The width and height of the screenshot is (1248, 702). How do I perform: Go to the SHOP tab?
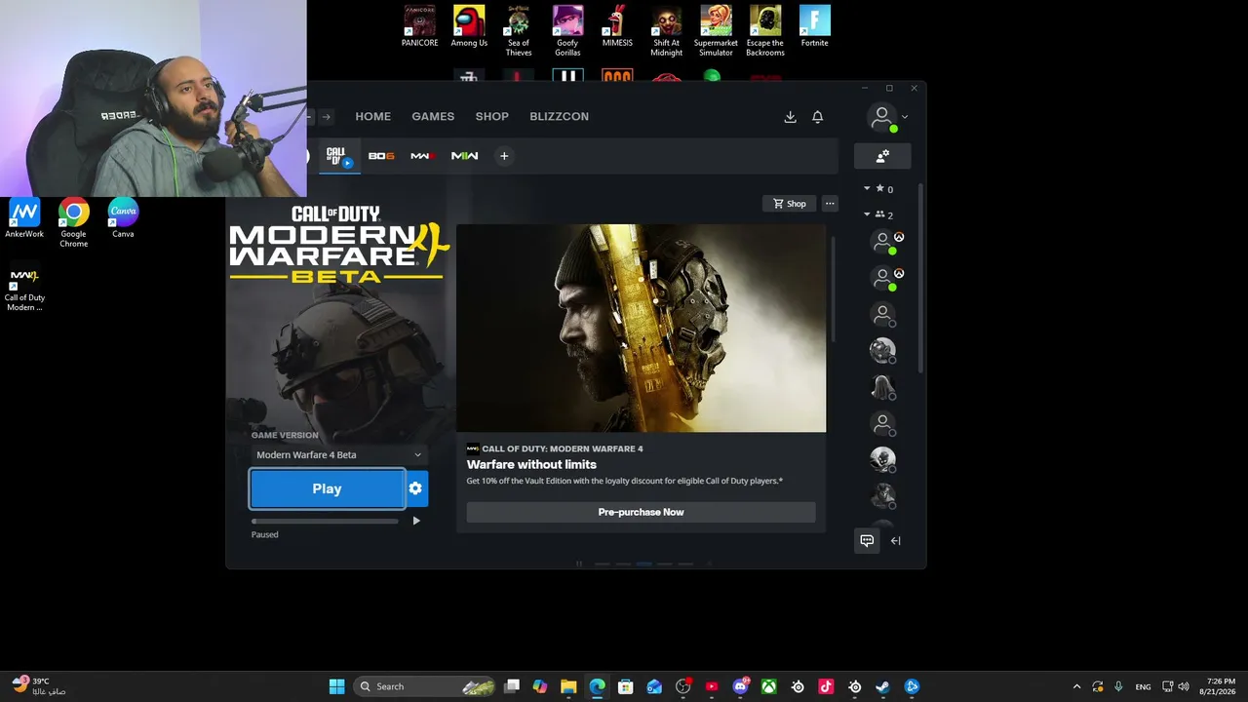(492, 117)
